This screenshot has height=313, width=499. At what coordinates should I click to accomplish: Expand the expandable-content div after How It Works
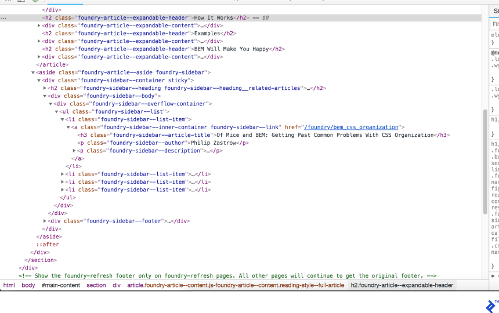39,26
